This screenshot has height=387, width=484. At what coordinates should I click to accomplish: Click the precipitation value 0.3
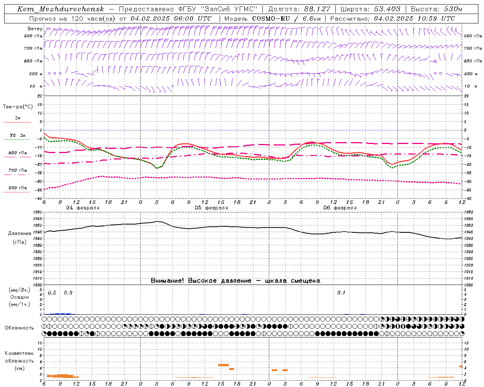(68, 293)
